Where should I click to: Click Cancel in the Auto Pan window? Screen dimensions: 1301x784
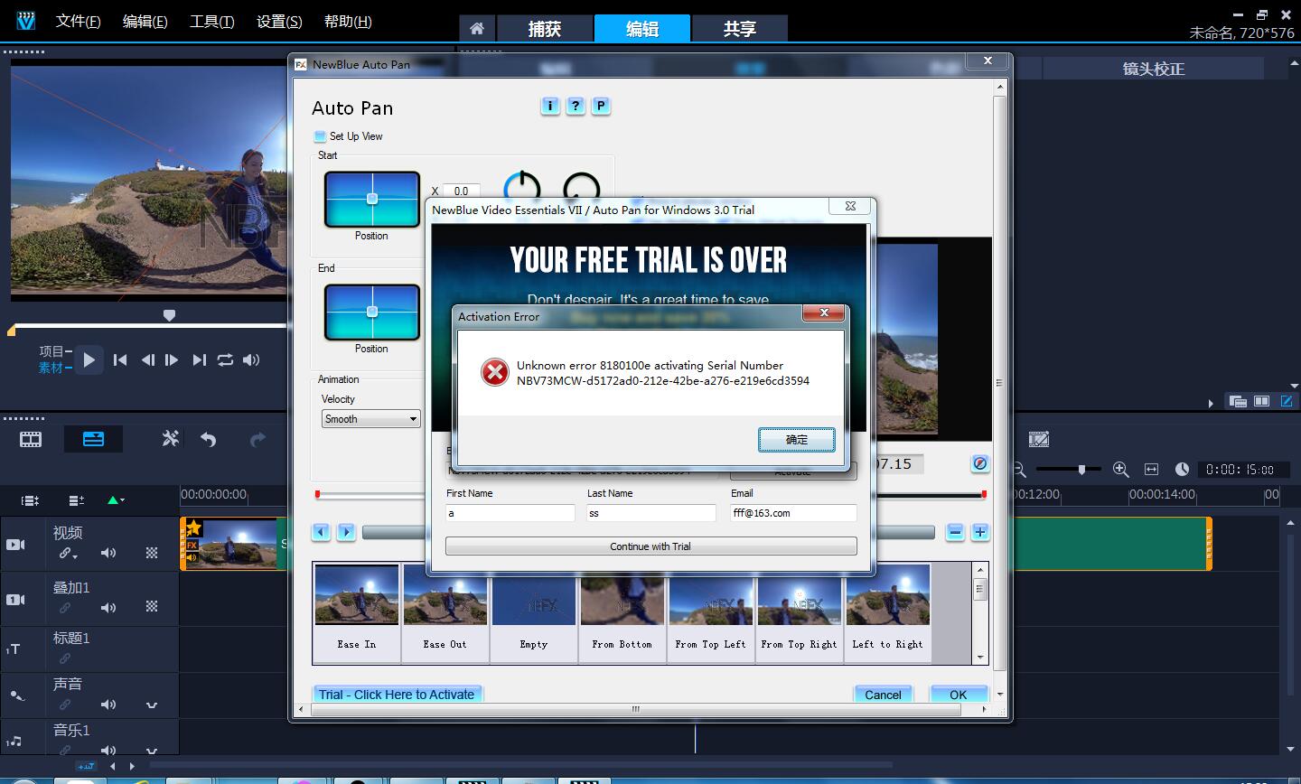(883, 695)
